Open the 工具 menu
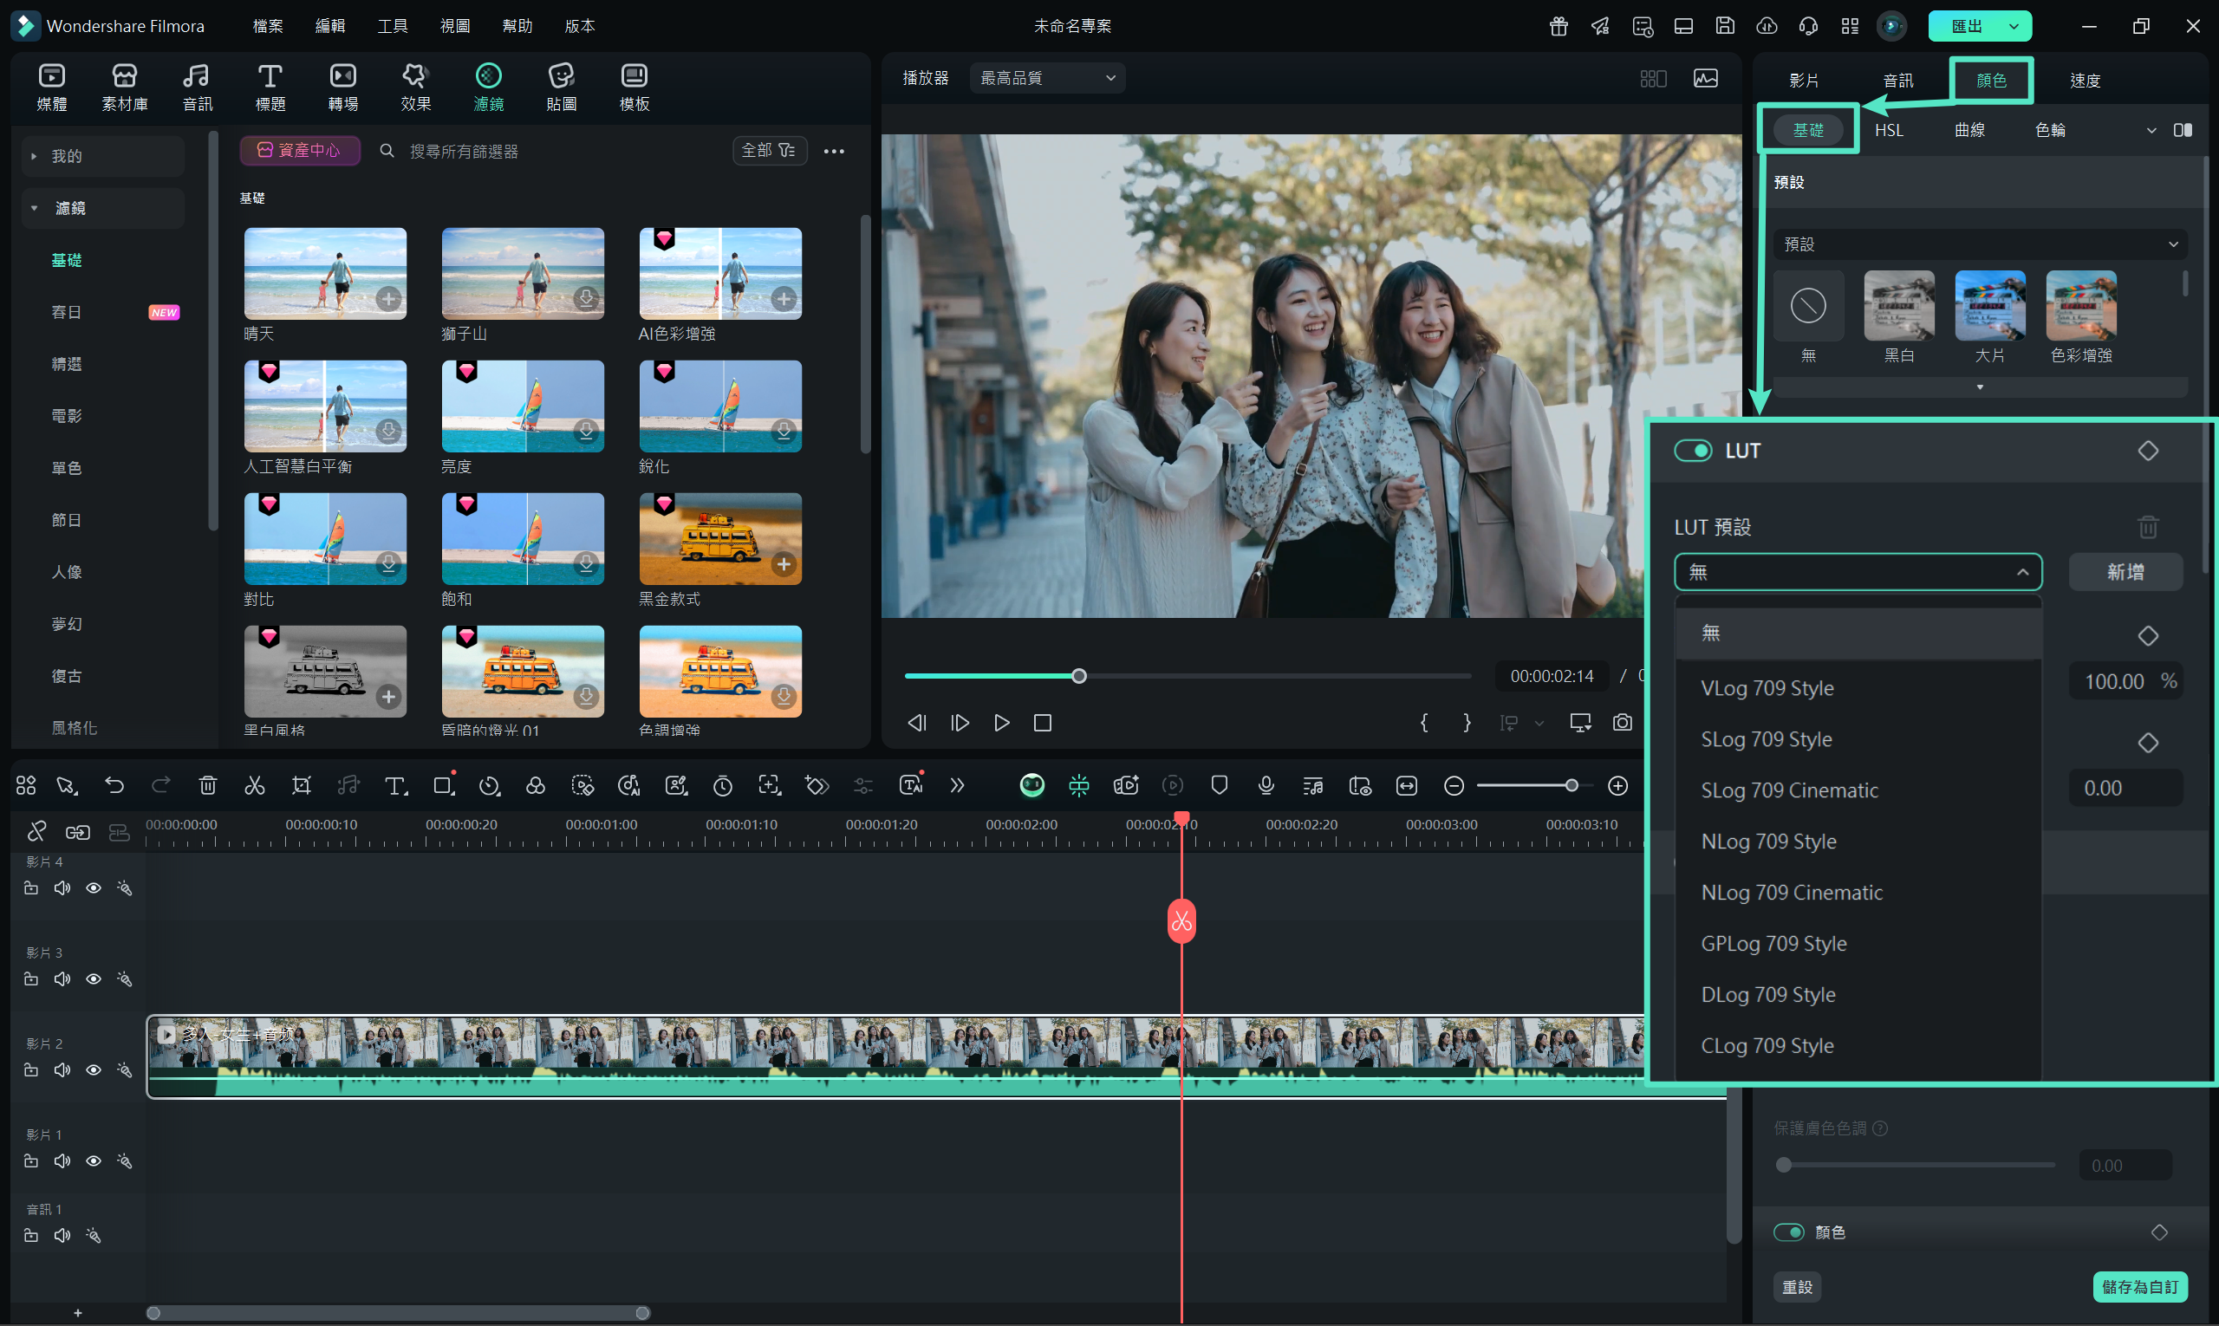The width and height of the screenshot is (2219, 1326). click(x=393, y=26)
